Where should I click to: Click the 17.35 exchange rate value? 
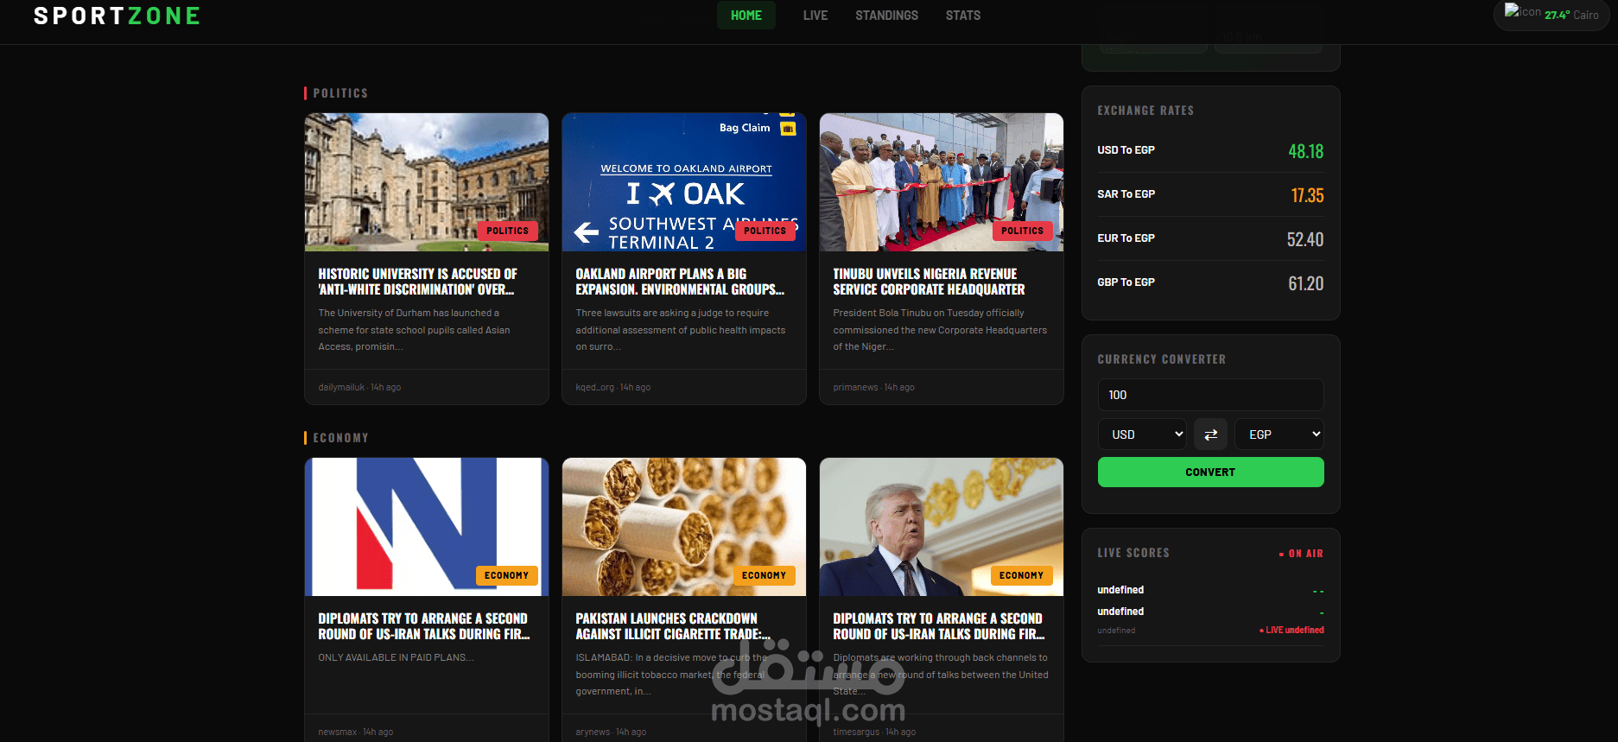[1307, 195]
